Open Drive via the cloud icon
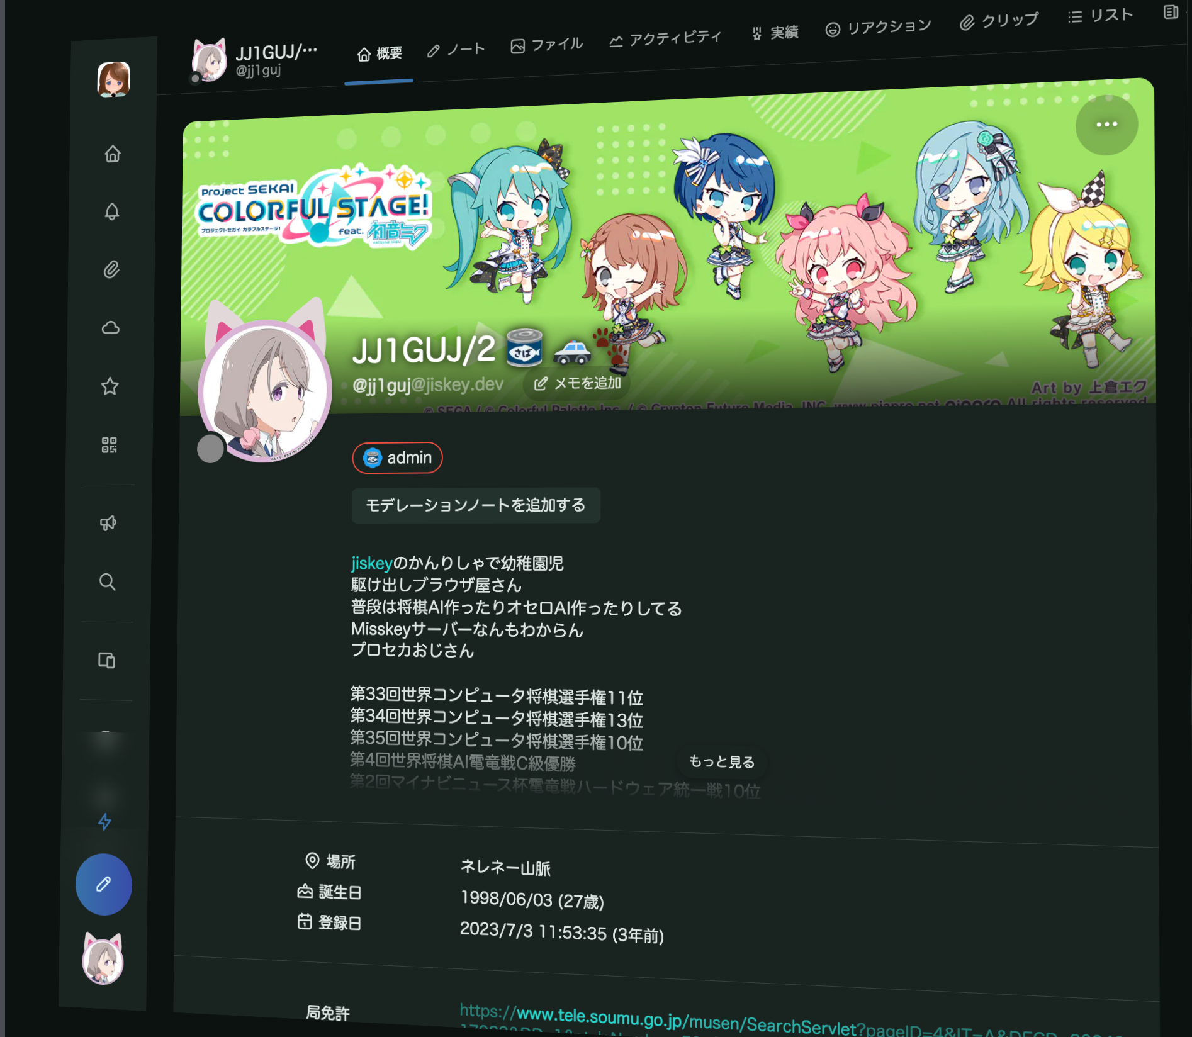The image size is (1192, 1037). [111, 328]
